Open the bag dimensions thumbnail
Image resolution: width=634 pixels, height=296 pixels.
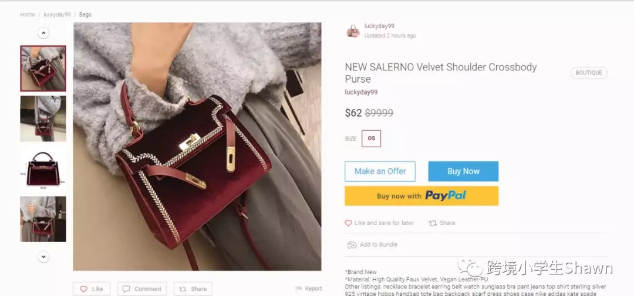(x=43, y=169)
